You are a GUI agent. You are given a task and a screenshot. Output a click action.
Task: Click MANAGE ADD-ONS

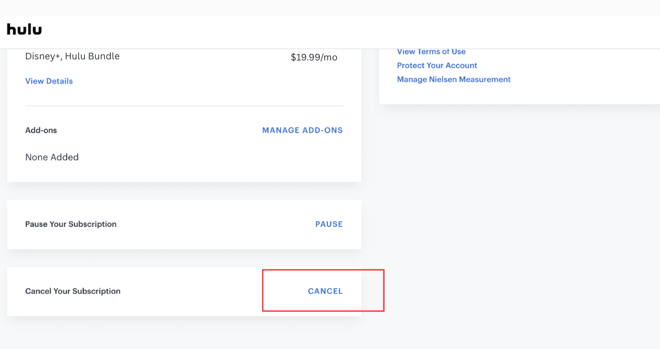click(302, 130)
